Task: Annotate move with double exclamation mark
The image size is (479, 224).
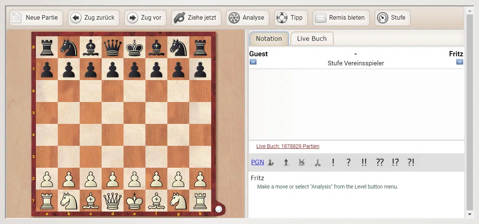Action: pos(364,162)
